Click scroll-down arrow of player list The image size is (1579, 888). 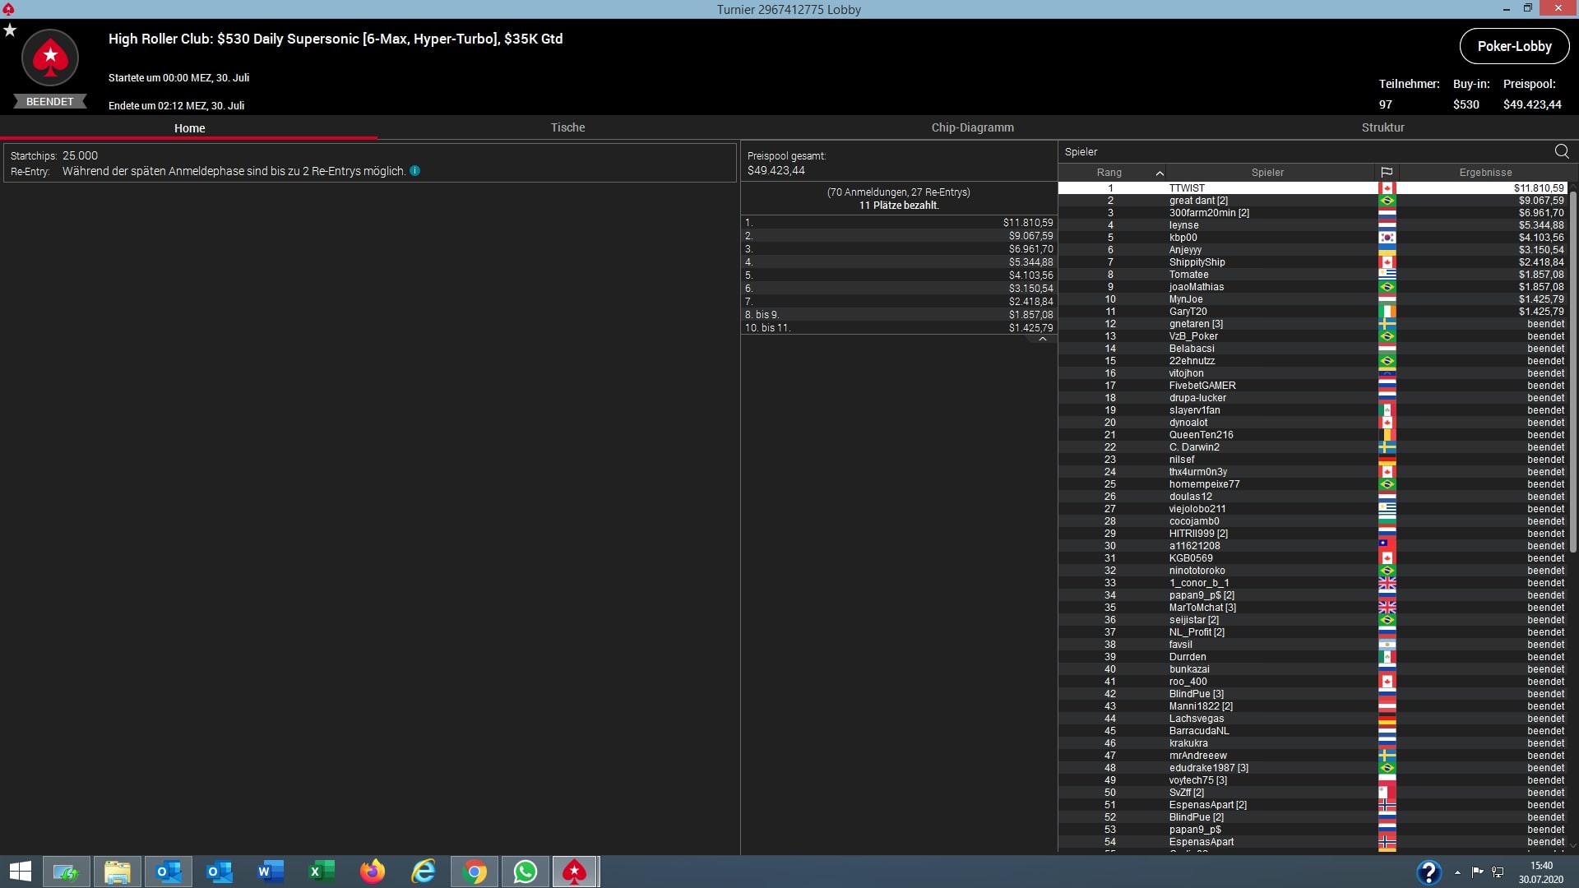(x=1572, y=844)
